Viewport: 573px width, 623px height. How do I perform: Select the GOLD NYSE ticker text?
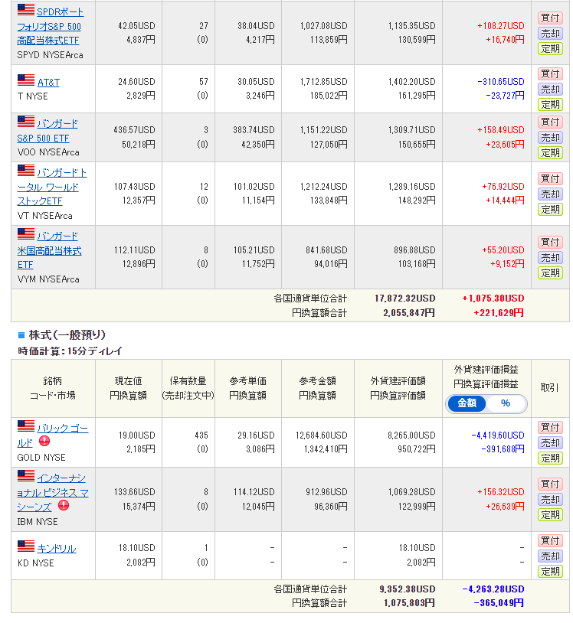point(41,458)
